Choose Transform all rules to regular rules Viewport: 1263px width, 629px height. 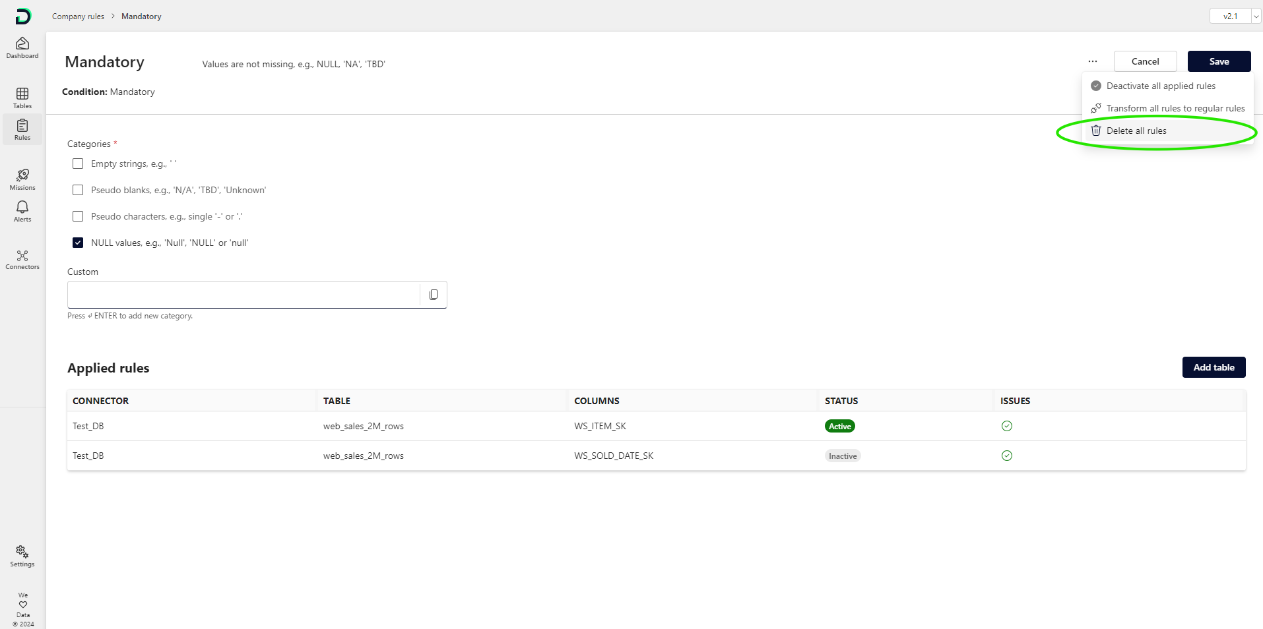[x=1175, y=108]
